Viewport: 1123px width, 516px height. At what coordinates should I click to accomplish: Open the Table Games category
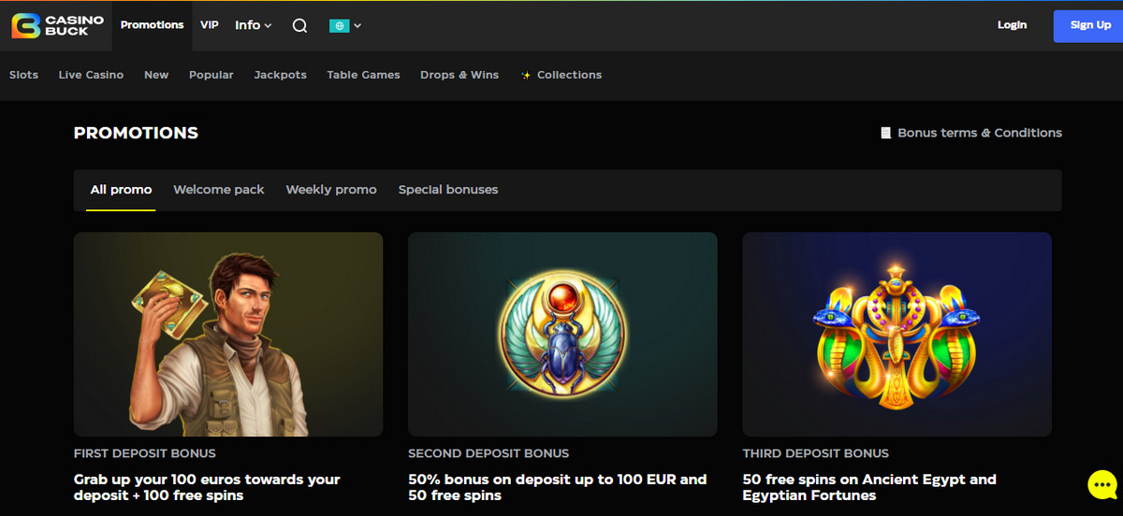pyautogui.click(x=363, y=75)
